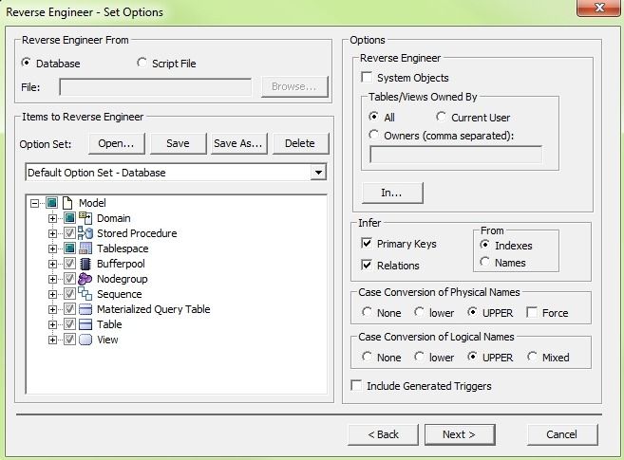This screenshot has width=624, height=460.
Task: Select lower for Logical Names case
Action: point(419,357)
